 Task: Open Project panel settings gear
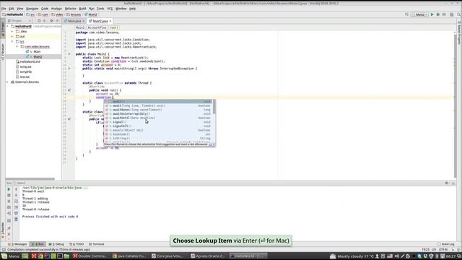[51, 21]
